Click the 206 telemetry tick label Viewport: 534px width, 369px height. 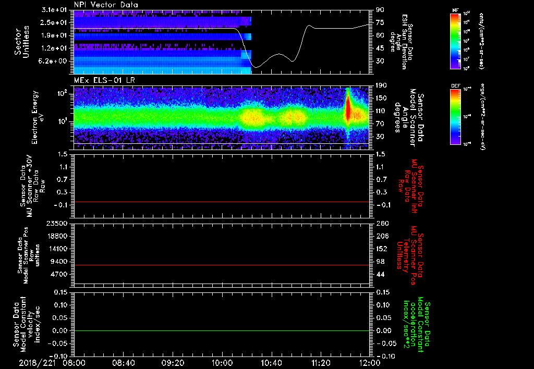(382, 236)
